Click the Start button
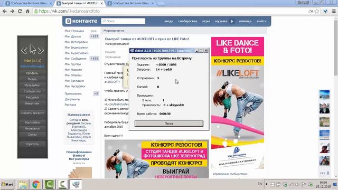The width and height of the screenshot is (338, 190). pyautogui.click(x=7, y=184)
